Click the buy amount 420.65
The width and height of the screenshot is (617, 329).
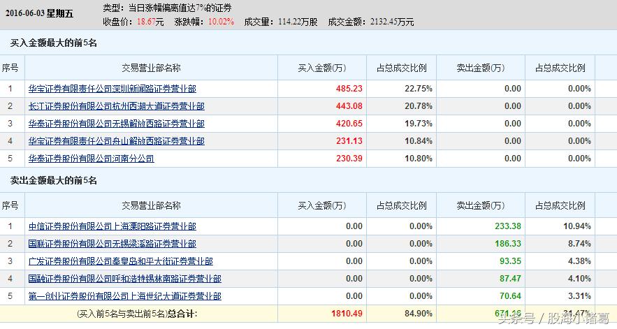coord(349,124)
